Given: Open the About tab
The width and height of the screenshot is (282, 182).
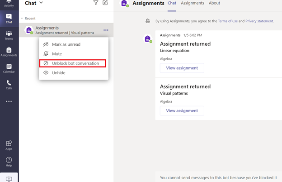Looking at the screenshot, I should pos(214,3).
